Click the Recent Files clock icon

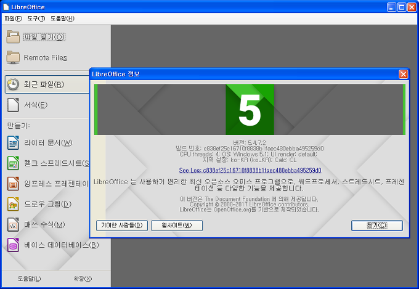(x=13, y=84)
